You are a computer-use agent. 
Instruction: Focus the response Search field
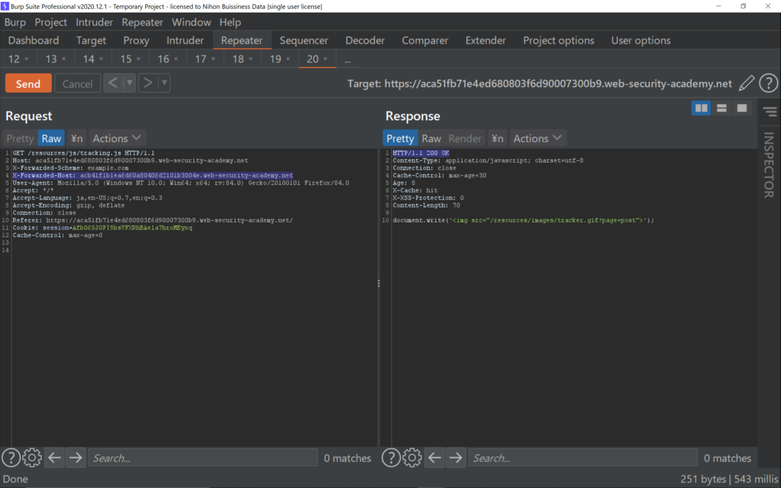point(582,458)
